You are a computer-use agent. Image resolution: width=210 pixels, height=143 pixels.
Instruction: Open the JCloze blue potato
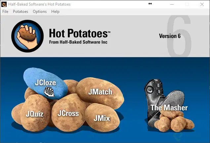coord(45,83)
